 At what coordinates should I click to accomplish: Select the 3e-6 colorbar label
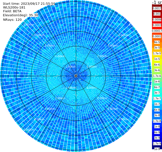coord(157,70)
